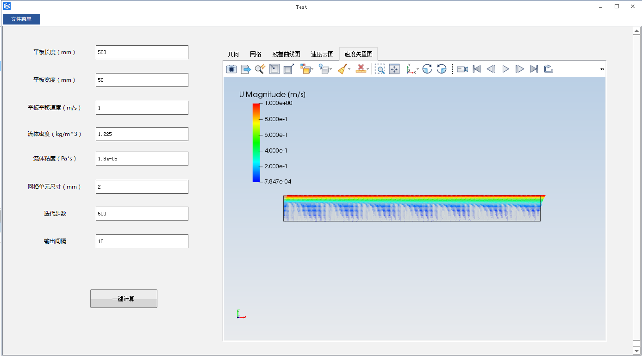Click the XYZ axes orientation icon

point(411,69)
